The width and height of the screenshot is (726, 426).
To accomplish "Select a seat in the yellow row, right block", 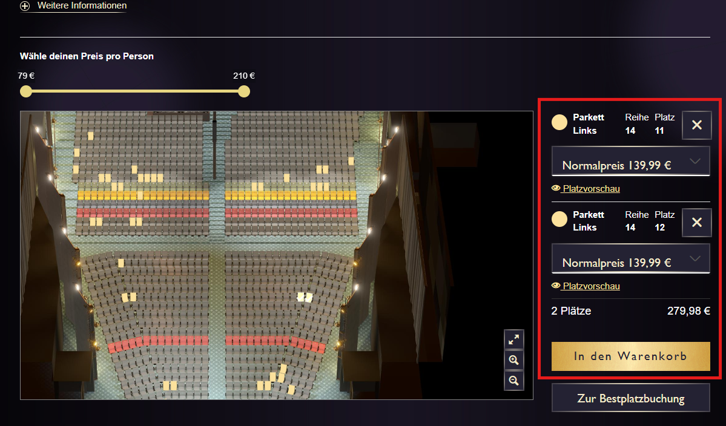I will tap(291, 195).
